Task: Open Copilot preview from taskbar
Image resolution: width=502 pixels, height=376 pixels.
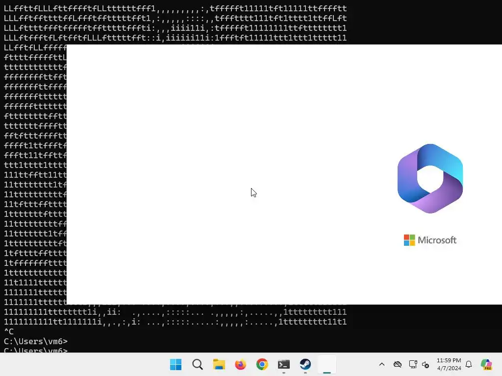Action: pyautogui.click(x=486, y=364)
